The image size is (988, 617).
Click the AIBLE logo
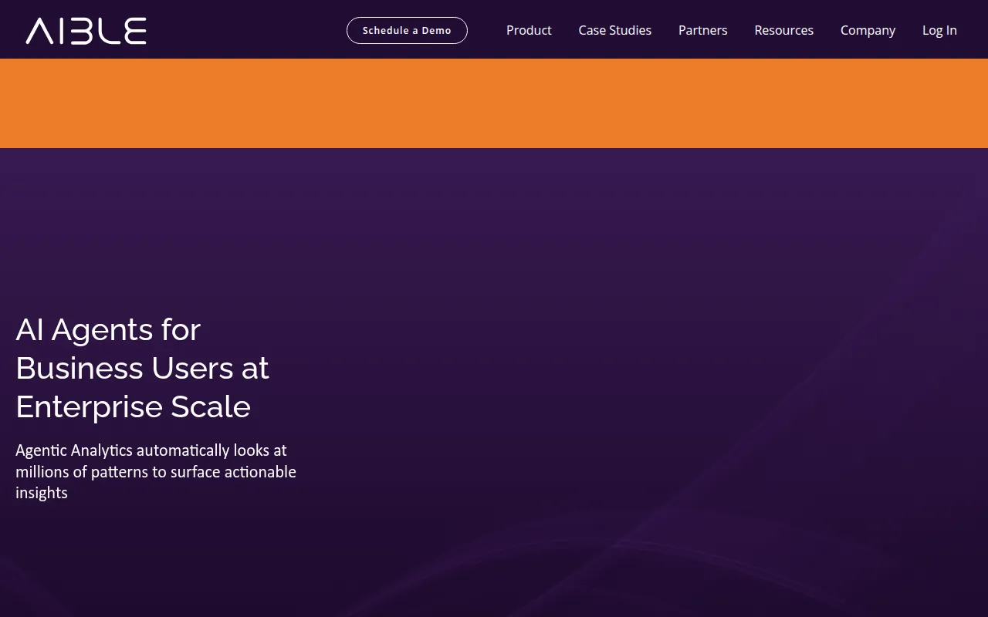click(x=86, y=31)
